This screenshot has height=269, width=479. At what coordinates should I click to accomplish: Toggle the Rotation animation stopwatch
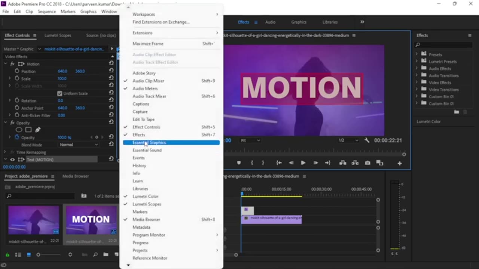(x=17, y=101)
